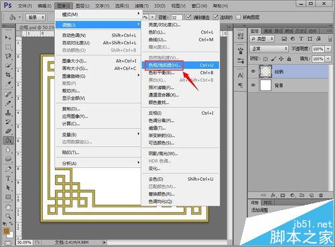335x247 pixels.
Task: Hide the 丝柄 pattern layer
Action: pos(253,72)
